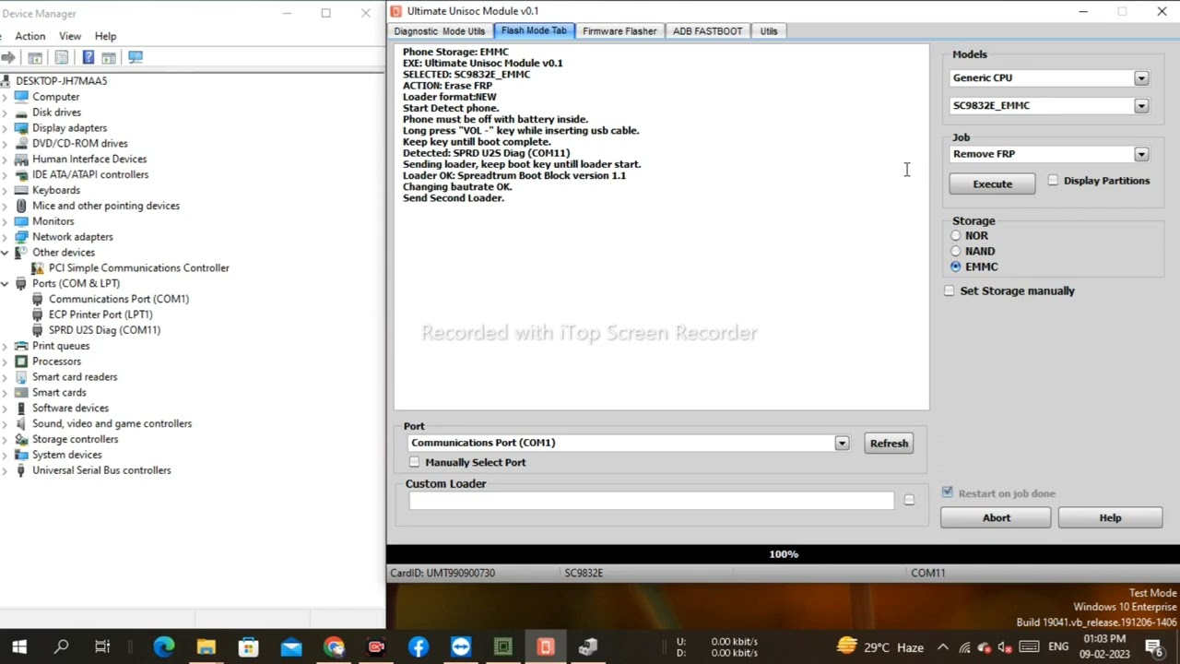Select DESKTOP-JH7MAA5 root node
Viewport: 1180px width, 664px height.
[61, 81]
